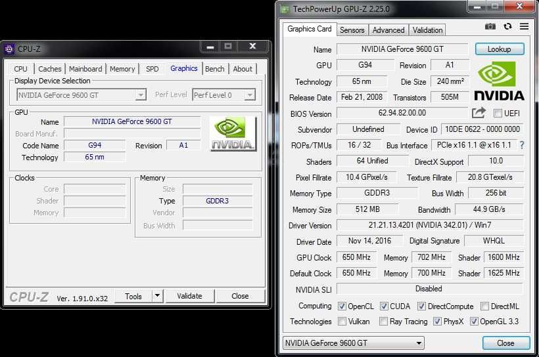The width and height of the screenshot is (539, 357).
Task: Open the GPU-Z hamburger menu
Action: click(524, 26)
